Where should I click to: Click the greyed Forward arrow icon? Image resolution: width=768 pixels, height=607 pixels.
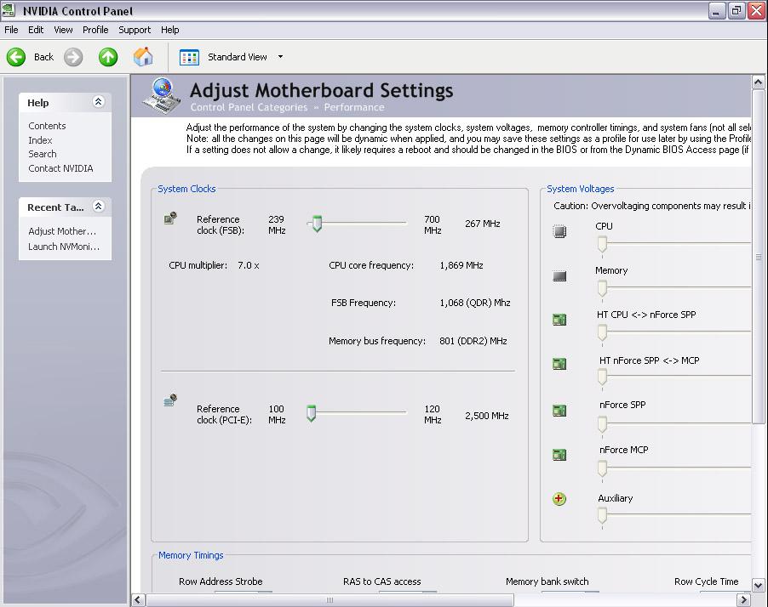pos(73,57)
